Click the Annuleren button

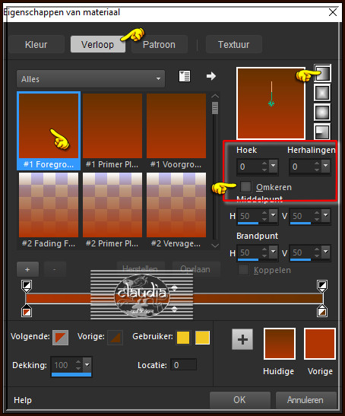tap(305, 400)
